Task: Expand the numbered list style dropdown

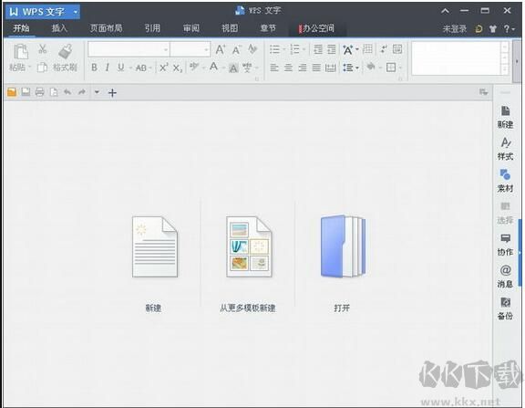Action: (x=304, y=49)
